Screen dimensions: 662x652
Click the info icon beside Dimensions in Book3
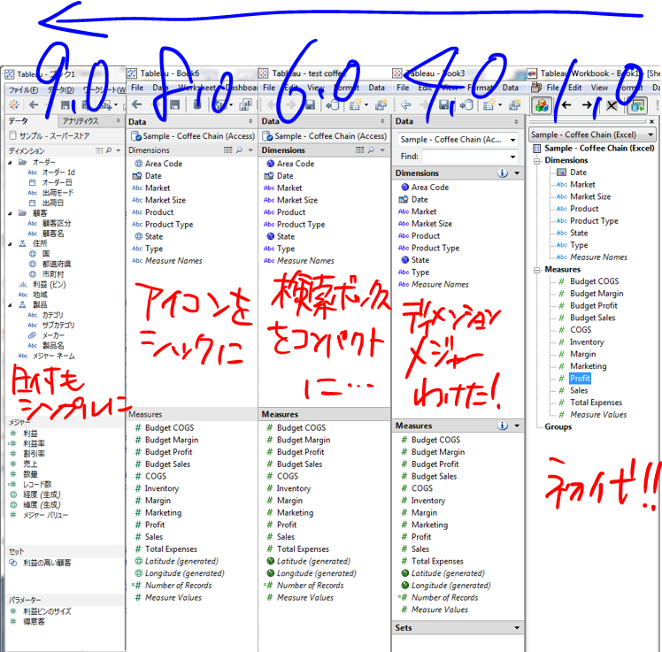(503, 173)
